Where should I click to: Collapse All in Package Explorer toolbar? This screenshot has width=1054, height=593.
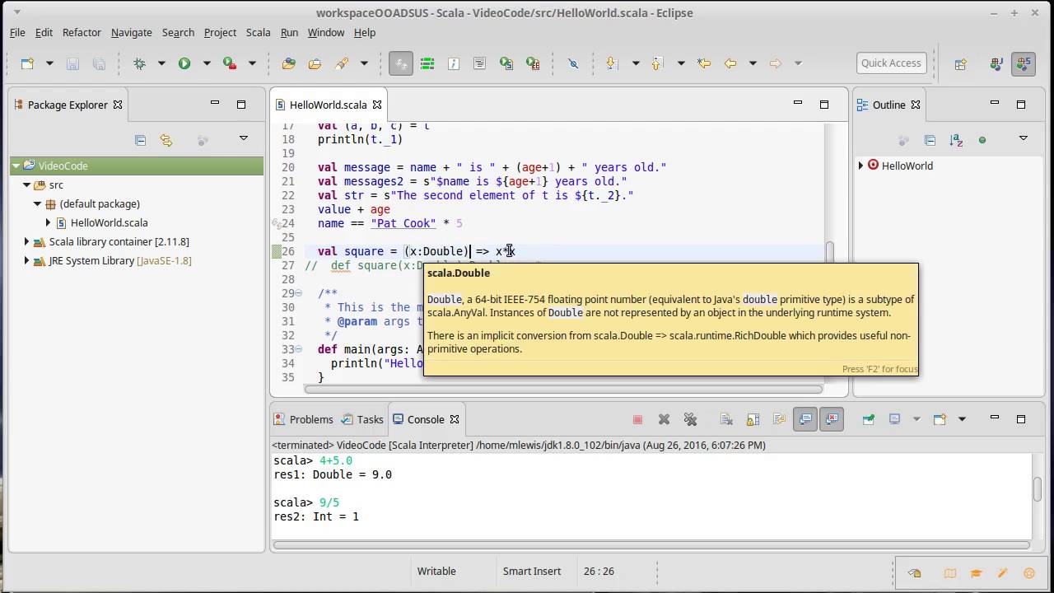pos(140,140)
